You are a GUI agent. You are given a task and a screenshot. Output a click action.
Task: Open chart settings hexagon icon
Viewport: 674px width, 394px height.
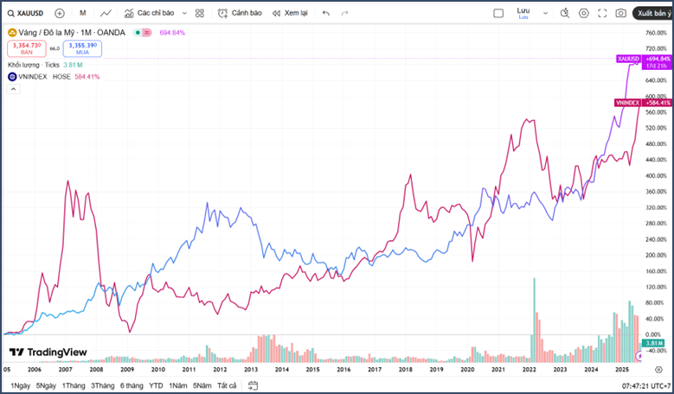point(583,13)
